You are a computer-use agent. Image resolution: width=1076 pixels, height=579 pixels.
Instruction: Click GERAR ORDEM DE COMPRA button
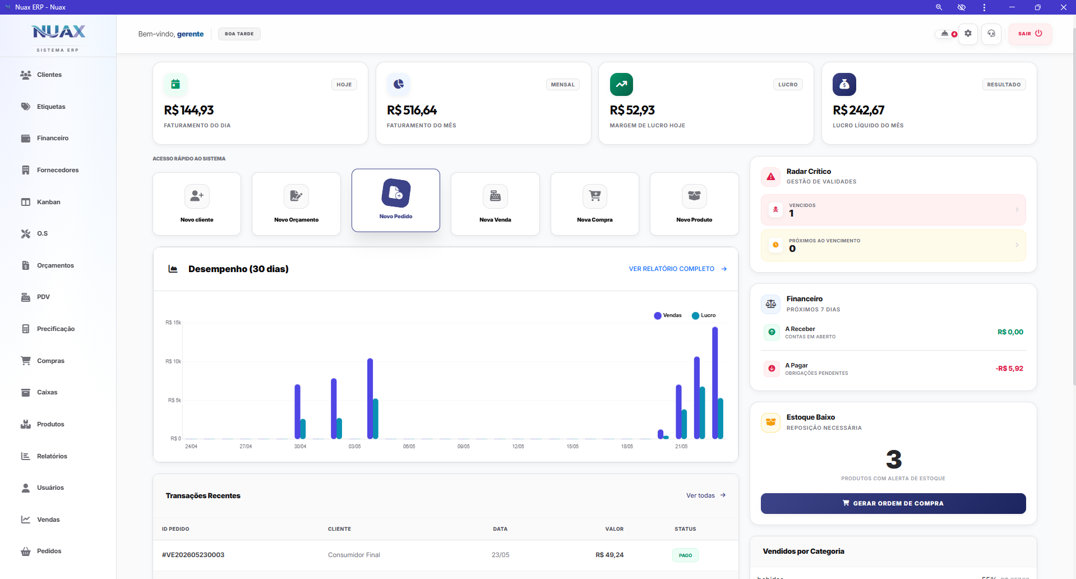[893, 503]
